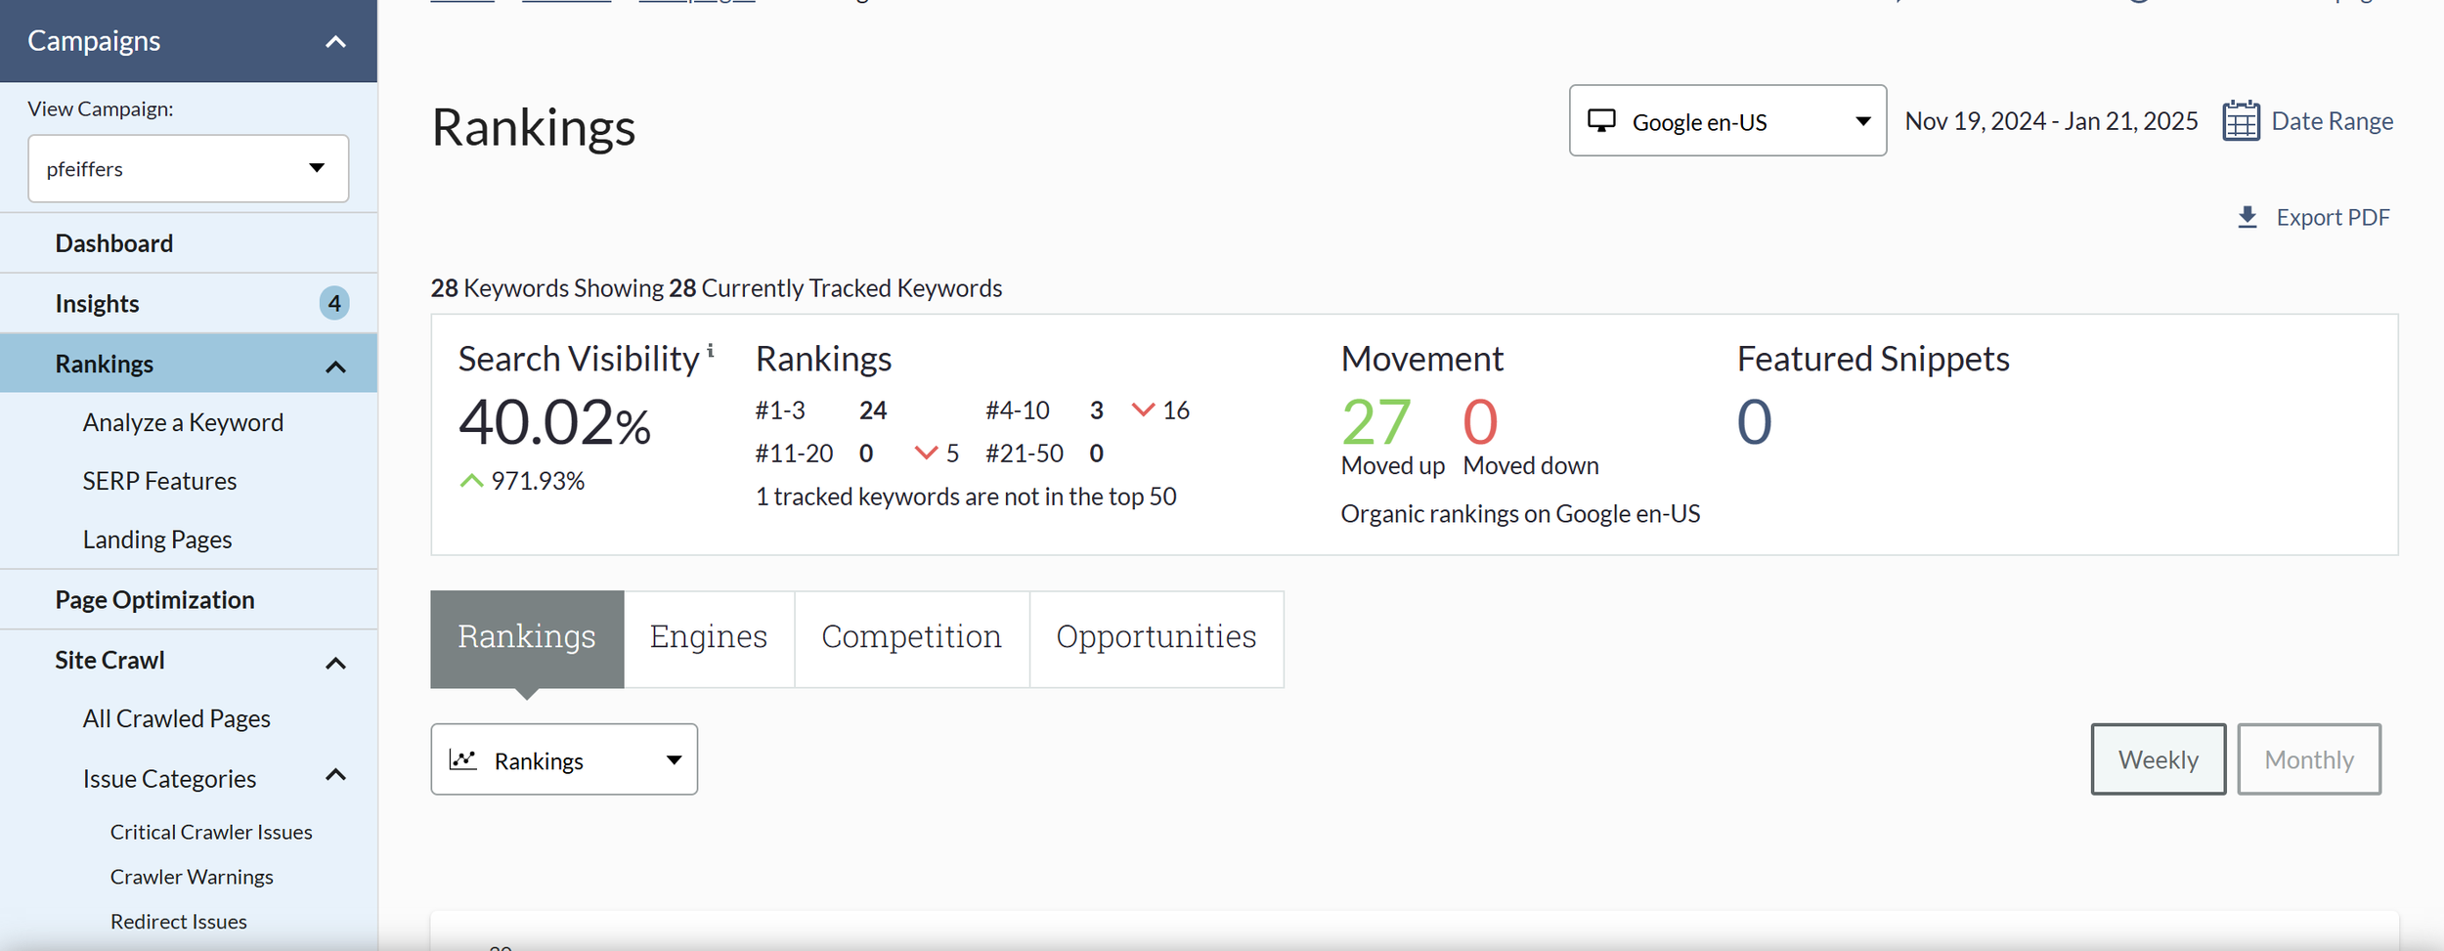This screenshot has width=2444, height=951.
Task: Open the Google en-US engine dropdown
Action: (x=1726, y=121)
